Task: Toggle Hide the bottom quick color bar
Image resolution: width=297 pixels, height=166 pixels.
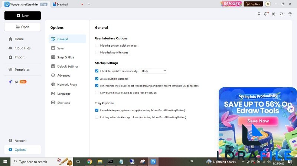Action: click(x=97, y=45)
